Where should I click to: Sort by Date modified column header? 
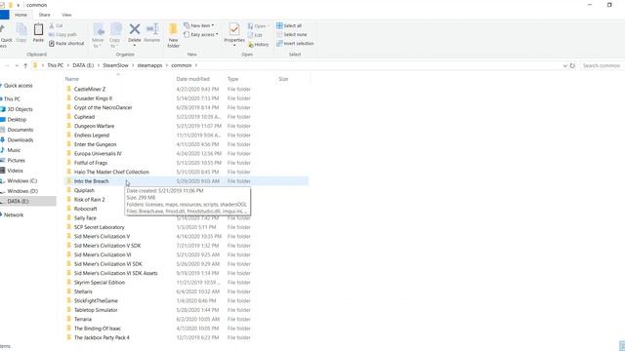(x=193, y=79)
